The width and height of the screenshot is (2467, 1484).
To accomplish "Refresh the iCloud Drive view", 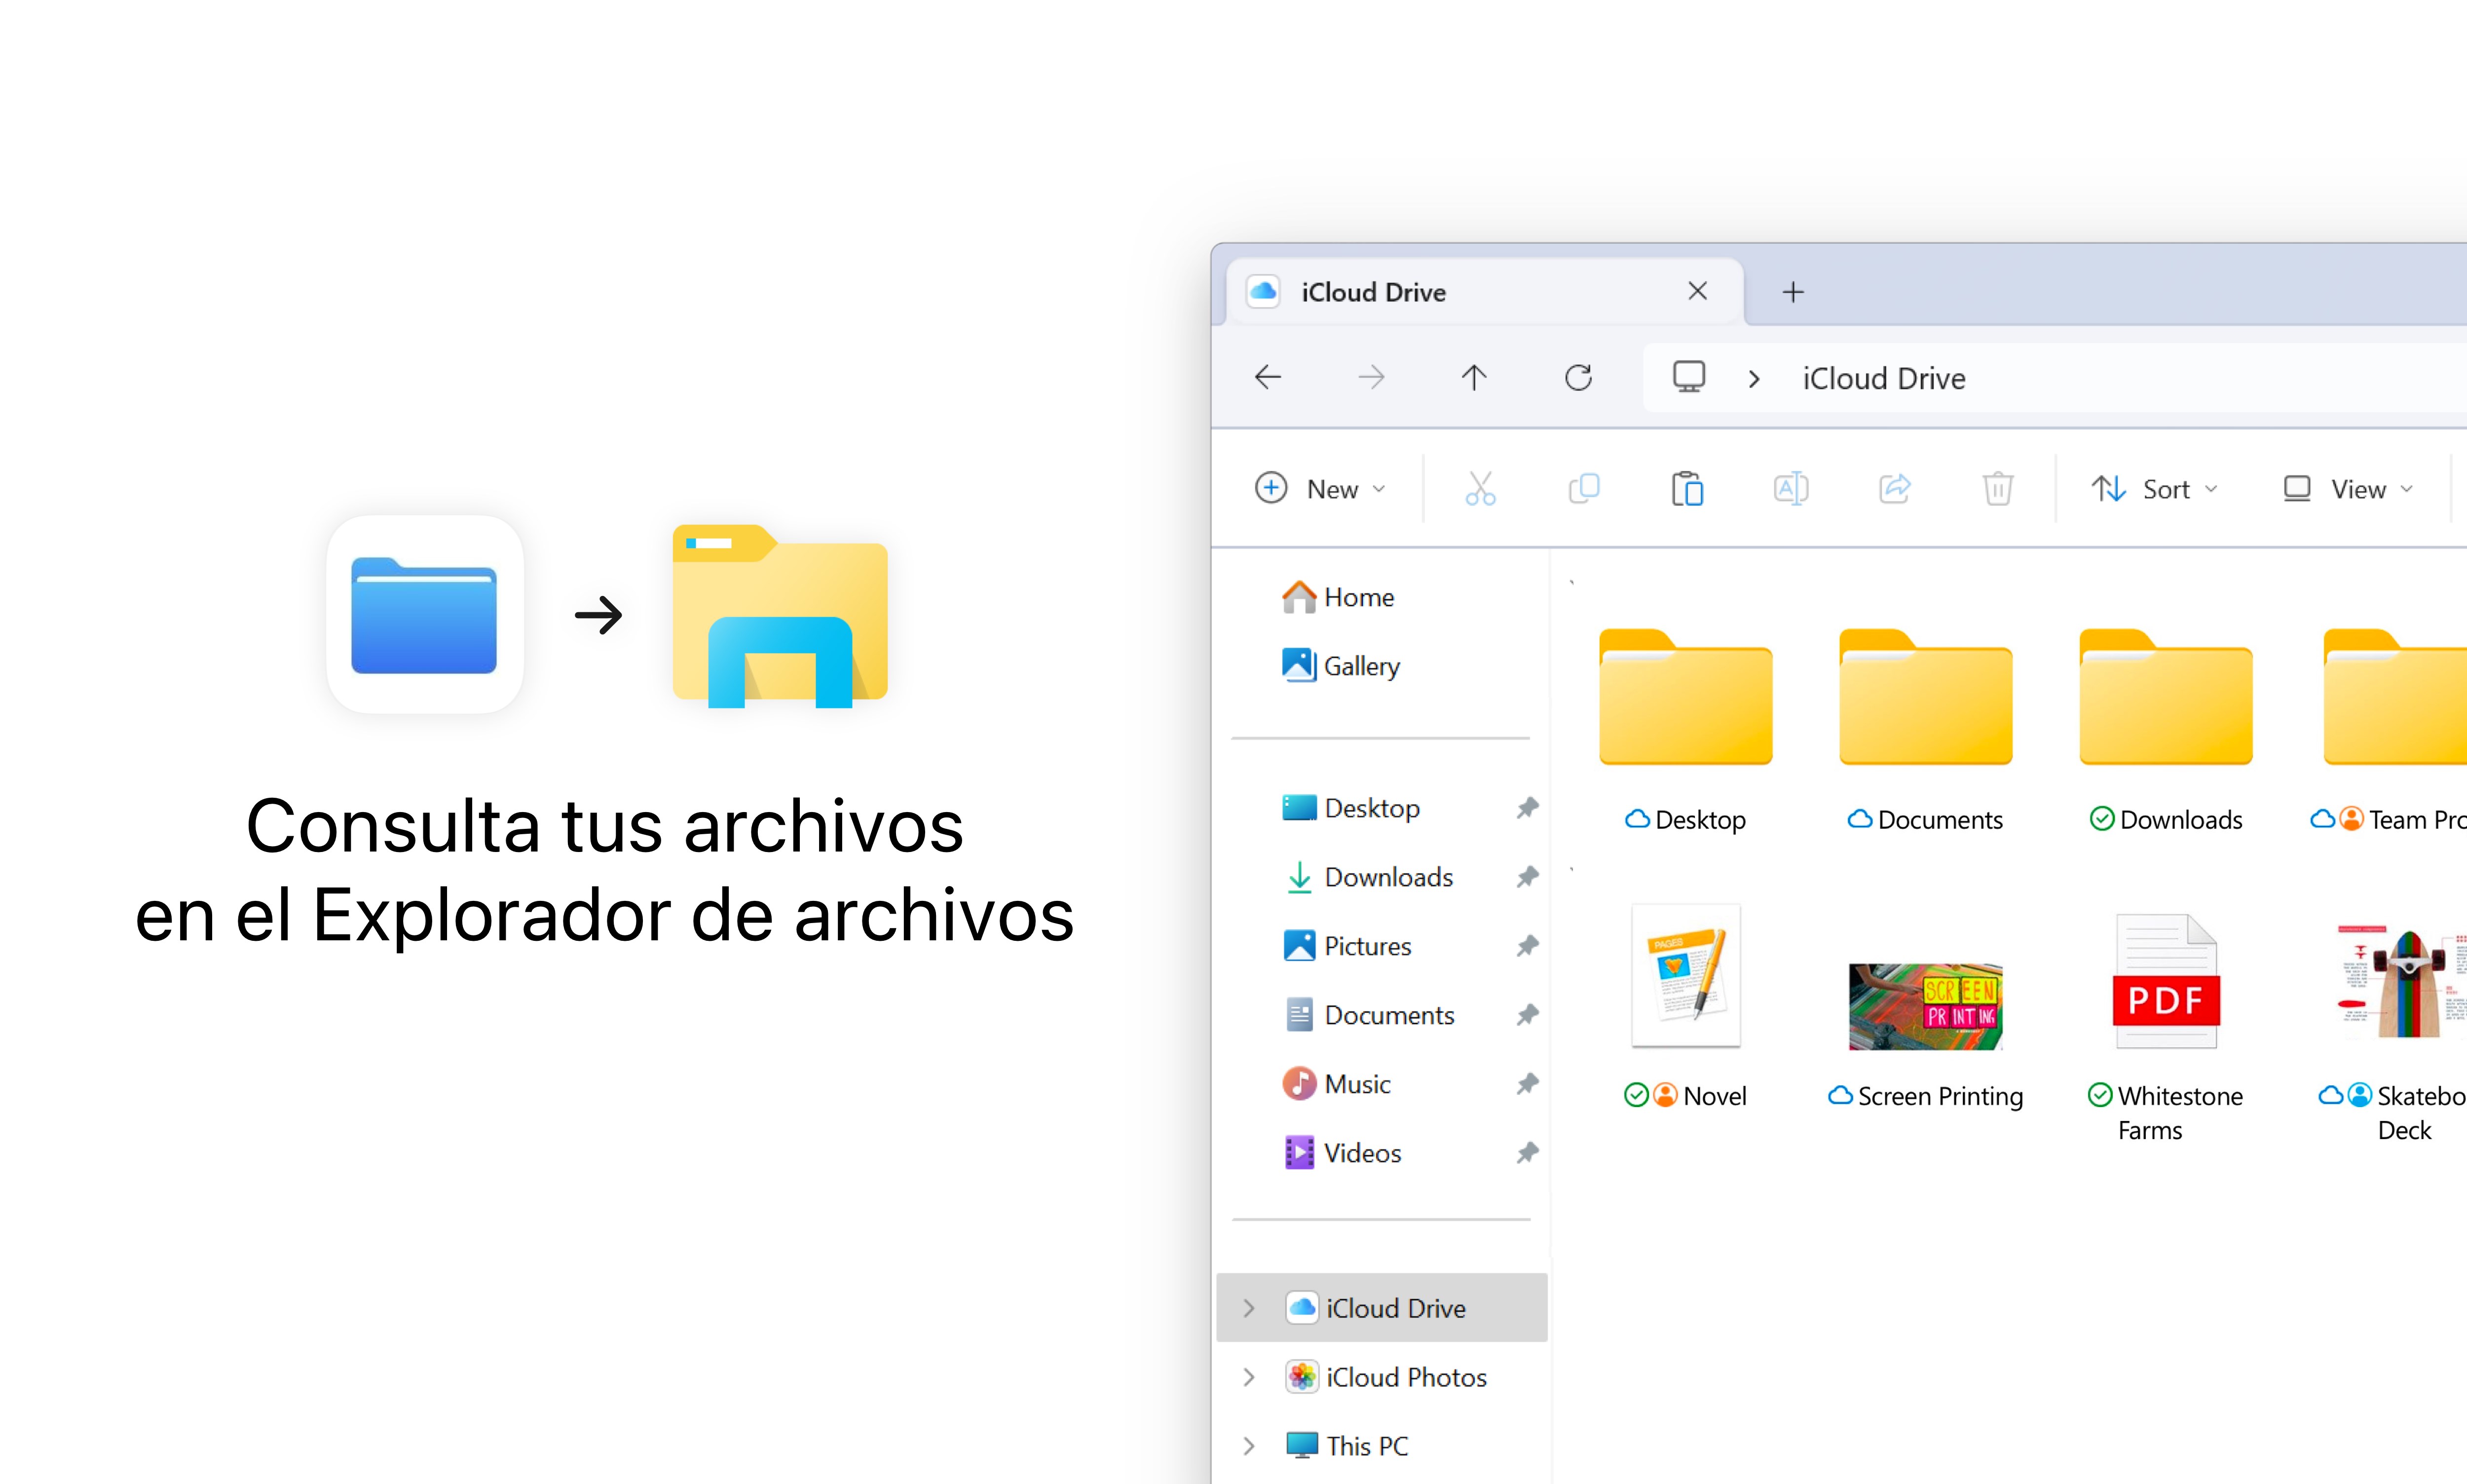I will click(1578, 377).
